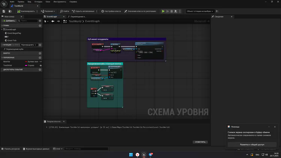
Task: Collapse the ГРАФЫ section
Action: click(2, 25)
